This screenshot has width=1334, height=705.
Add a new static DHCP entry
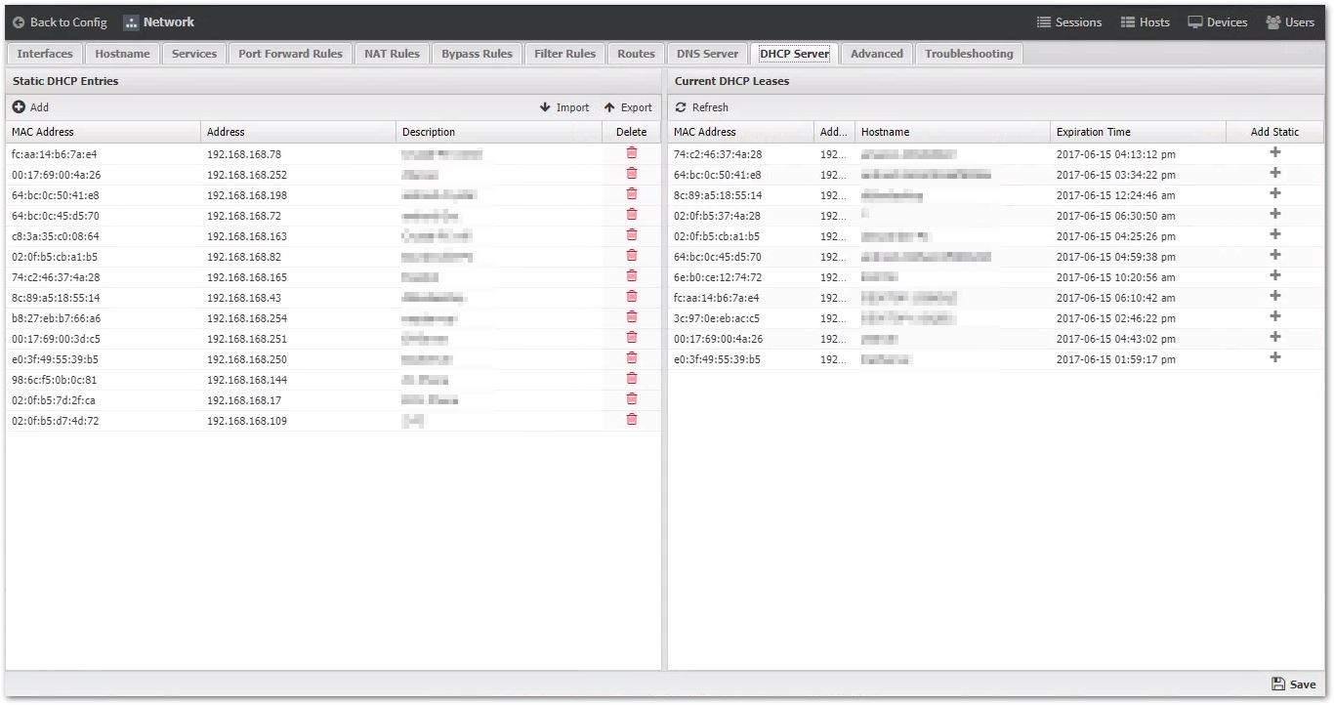coord(30,107)
